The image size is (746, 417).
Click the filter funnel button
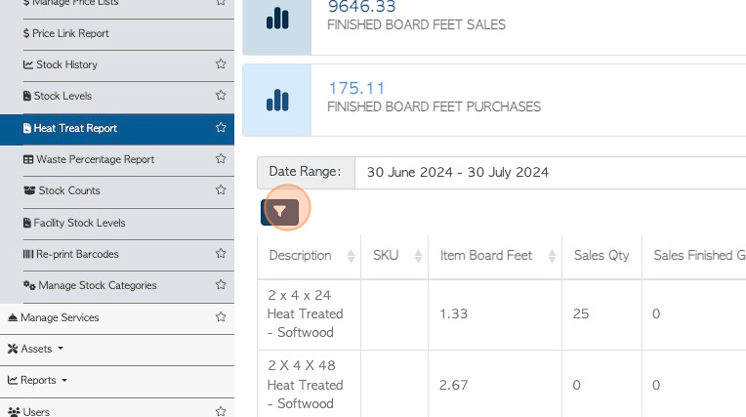pyautogui.click(x=279, y=212)
